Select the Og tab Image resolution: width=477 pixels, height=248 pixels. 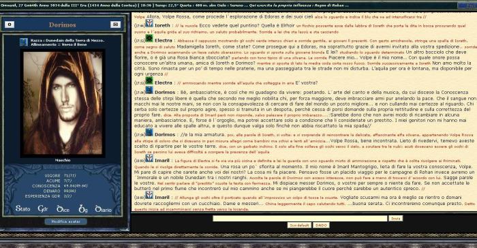(83, 208)
